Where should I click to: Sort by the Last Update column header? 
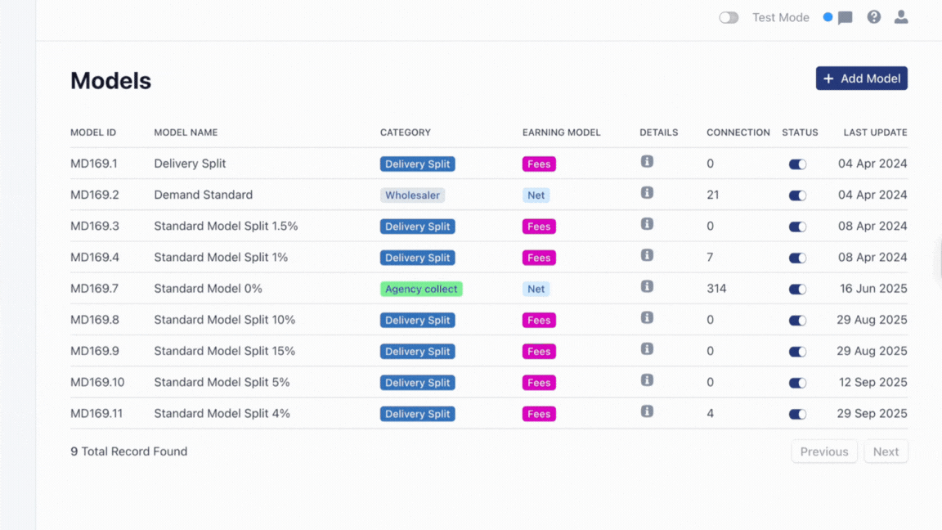pos(875,132)
